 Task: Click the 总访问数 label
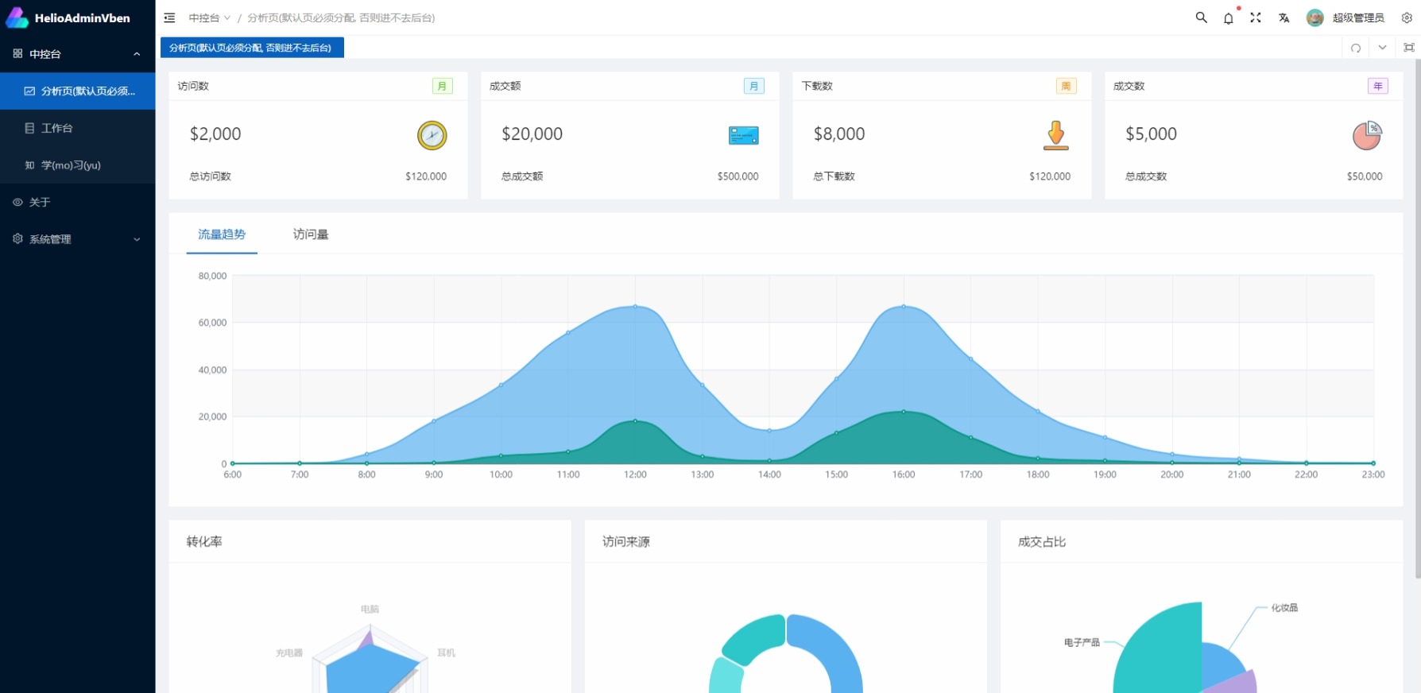click(x=210, y=176)
